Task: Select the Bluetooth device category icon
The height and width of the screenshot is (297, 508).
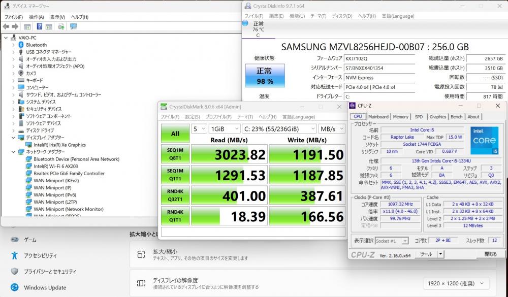Action: coord(21,45)
